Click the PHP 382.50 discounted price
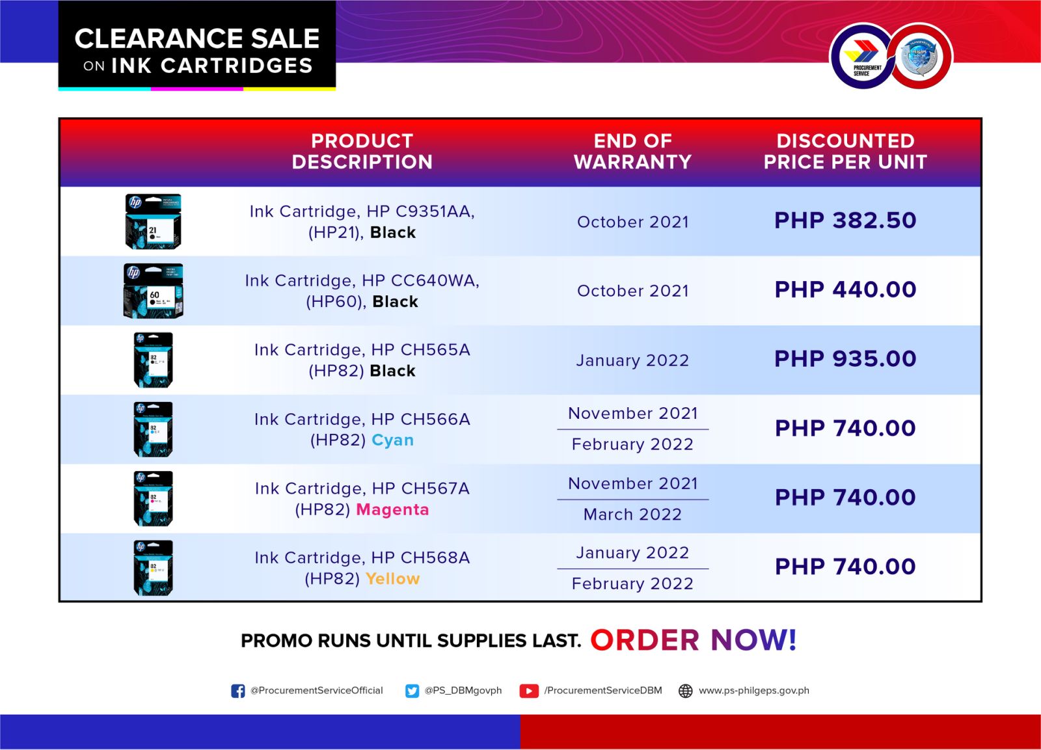This screenshot has width=1041, height=750. [845, 221]
